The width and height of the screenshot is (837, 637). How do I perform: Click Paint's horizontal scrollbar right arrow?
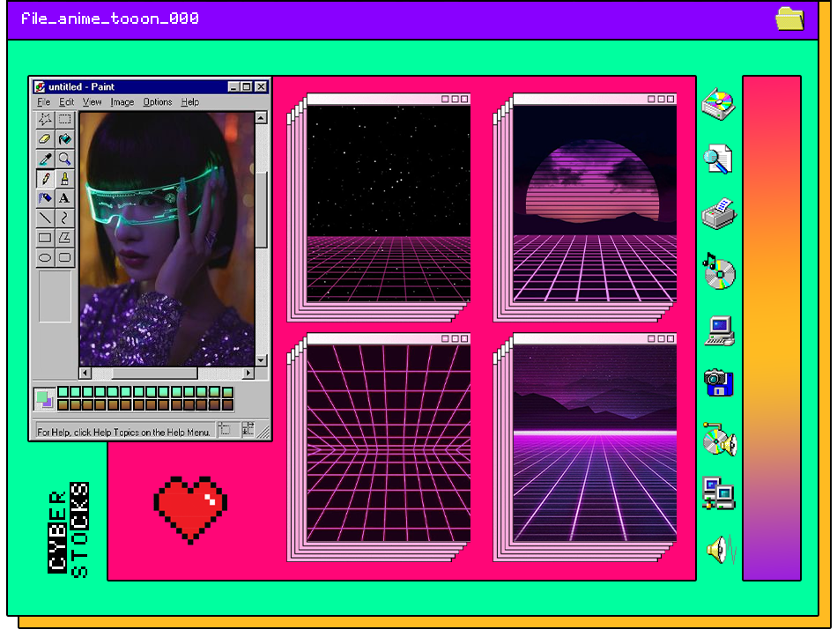pos(248,373)
